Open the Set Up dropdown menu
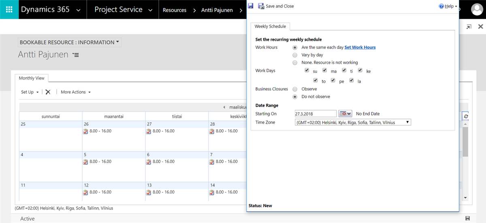Screen dimensions: 486x223 (x=30, y=92)
